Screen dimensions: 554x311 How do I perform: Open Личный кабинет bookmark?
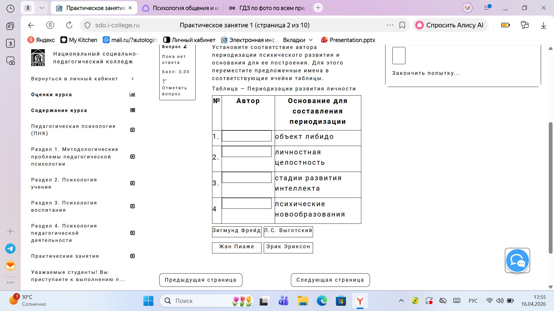pos(189,40)
